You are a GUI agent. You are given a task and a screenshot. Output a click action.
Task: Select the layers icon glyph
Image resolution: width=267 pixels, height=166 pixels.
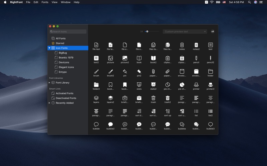(96, 98)
